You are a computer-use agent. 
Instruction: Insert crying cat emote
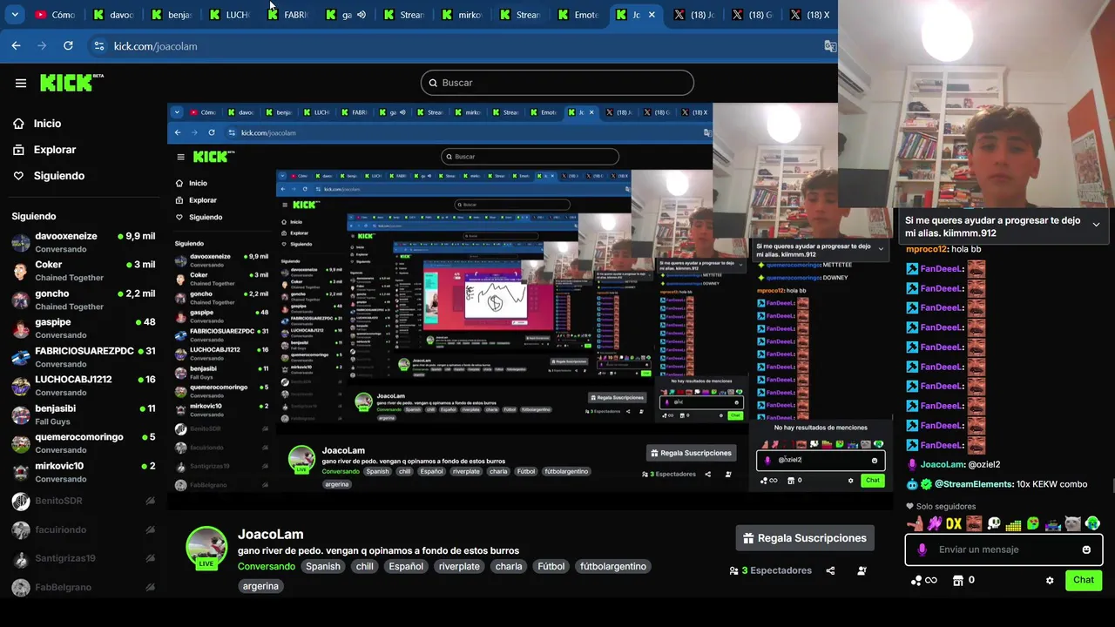click(1073, 524)
